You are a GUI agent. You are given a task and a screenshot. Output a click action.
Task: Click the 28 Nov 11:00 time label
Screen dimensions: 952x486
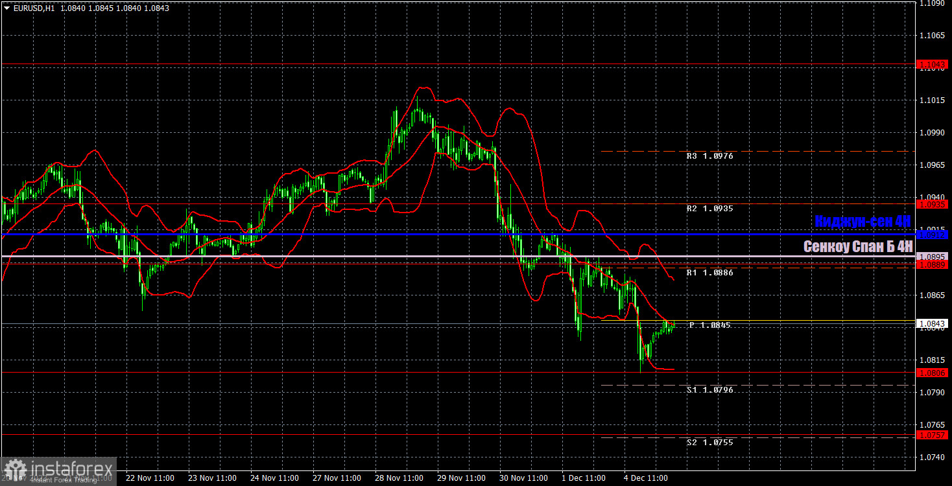399,478
